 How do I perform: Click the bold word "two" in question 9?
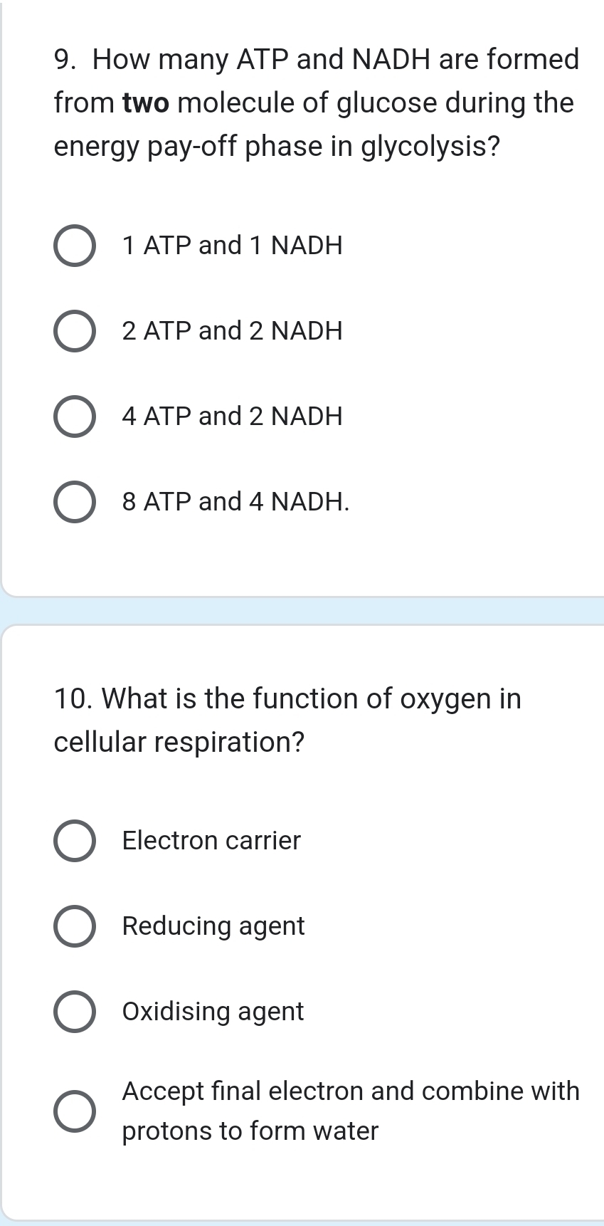point(146,103)
